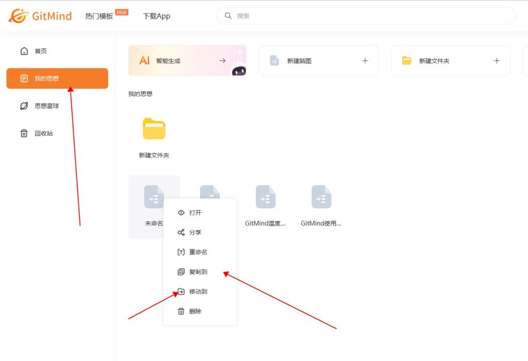Click the 新建文件夹 card at top
The image size is (528, 361).
451,61
